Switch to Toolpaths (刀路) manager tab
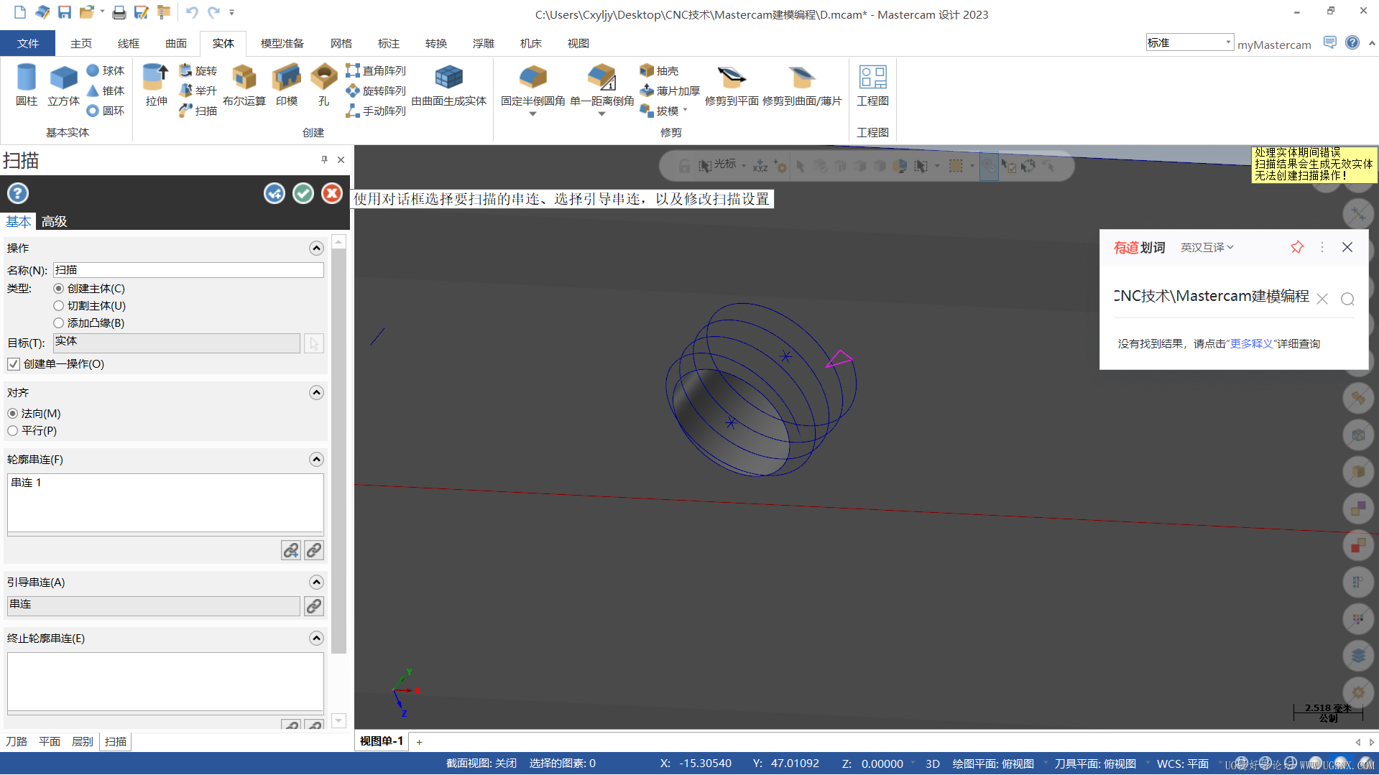Screen dimensions: 1379x775 (17, 741)
